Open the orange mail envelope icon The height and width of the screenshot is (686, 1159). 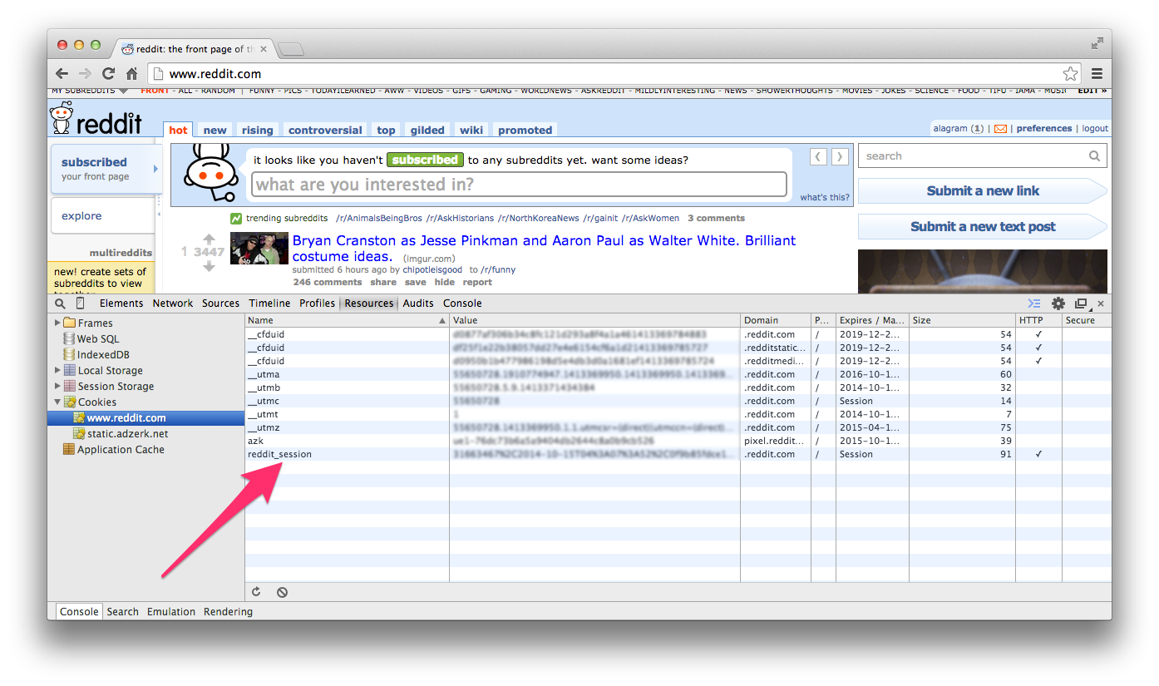pos(1000,129)
